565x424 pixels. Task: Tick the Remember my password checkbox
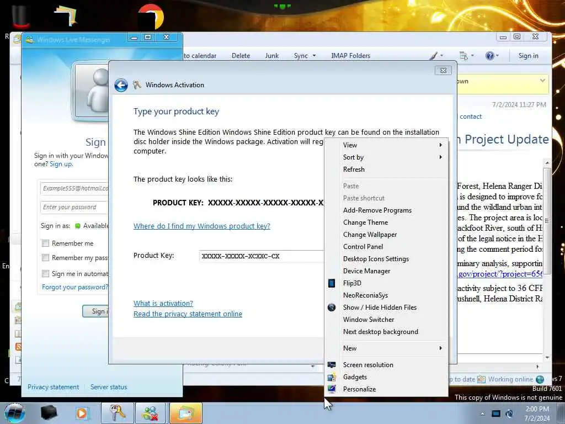[x=45, y=258]
